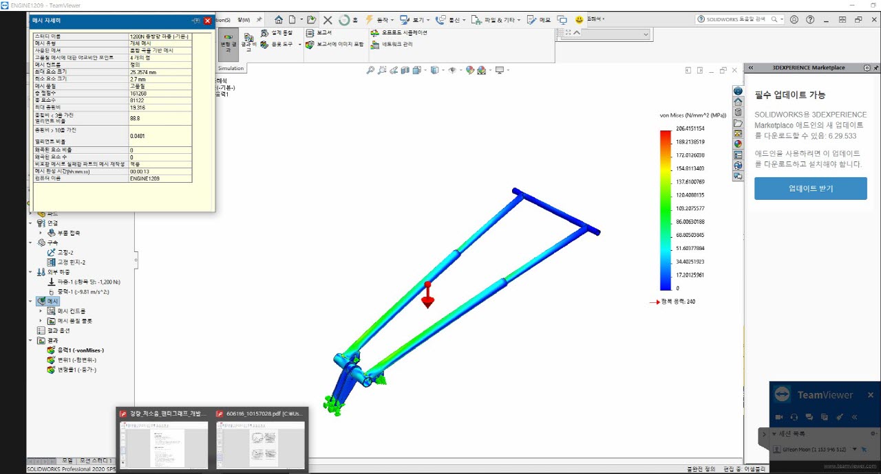Expand the 메시 품질 플롯 tree item

pyautogui.click(x=41, y=321)
